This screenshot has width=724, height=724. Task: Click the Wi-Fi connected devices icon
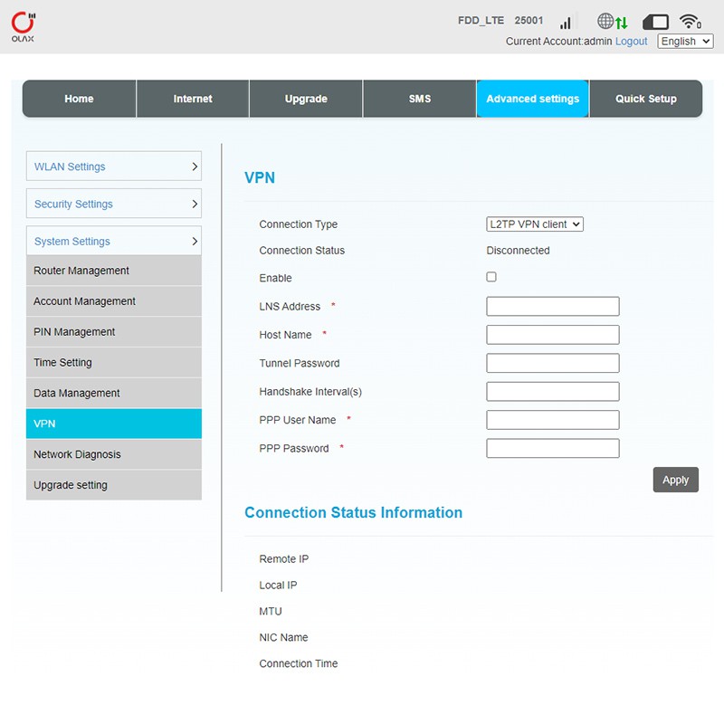click(x=691, y=22)
